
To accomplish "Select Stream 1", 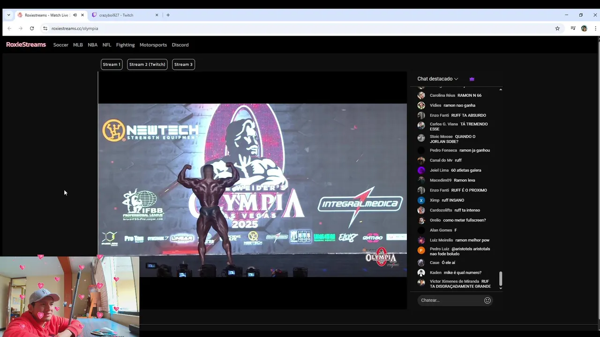I will pos(112,65).
